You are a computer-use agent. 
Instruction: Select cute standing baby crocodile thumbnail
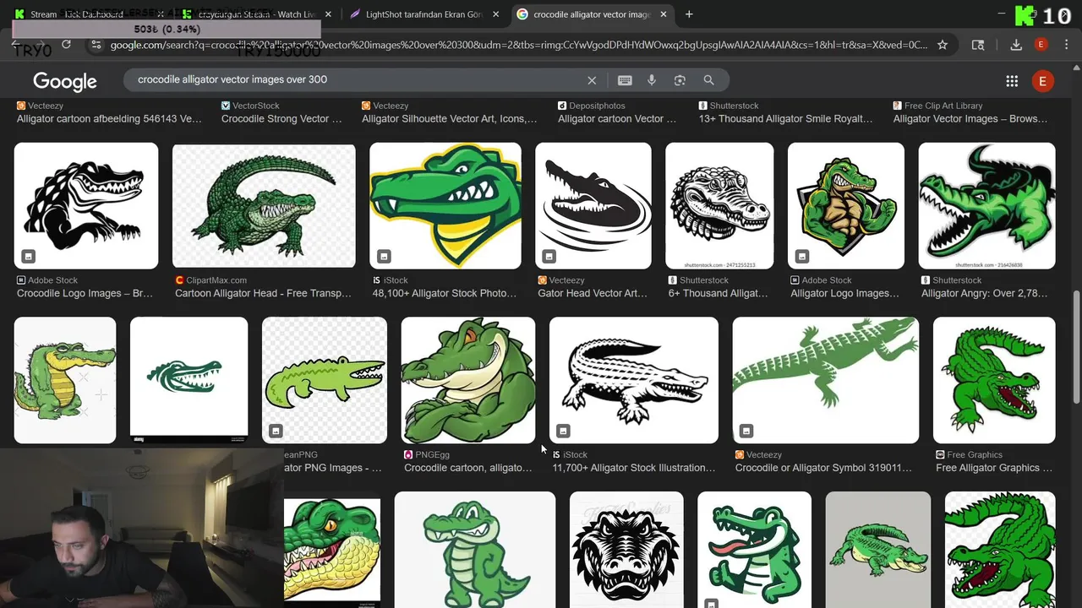[x=475, y=550]
